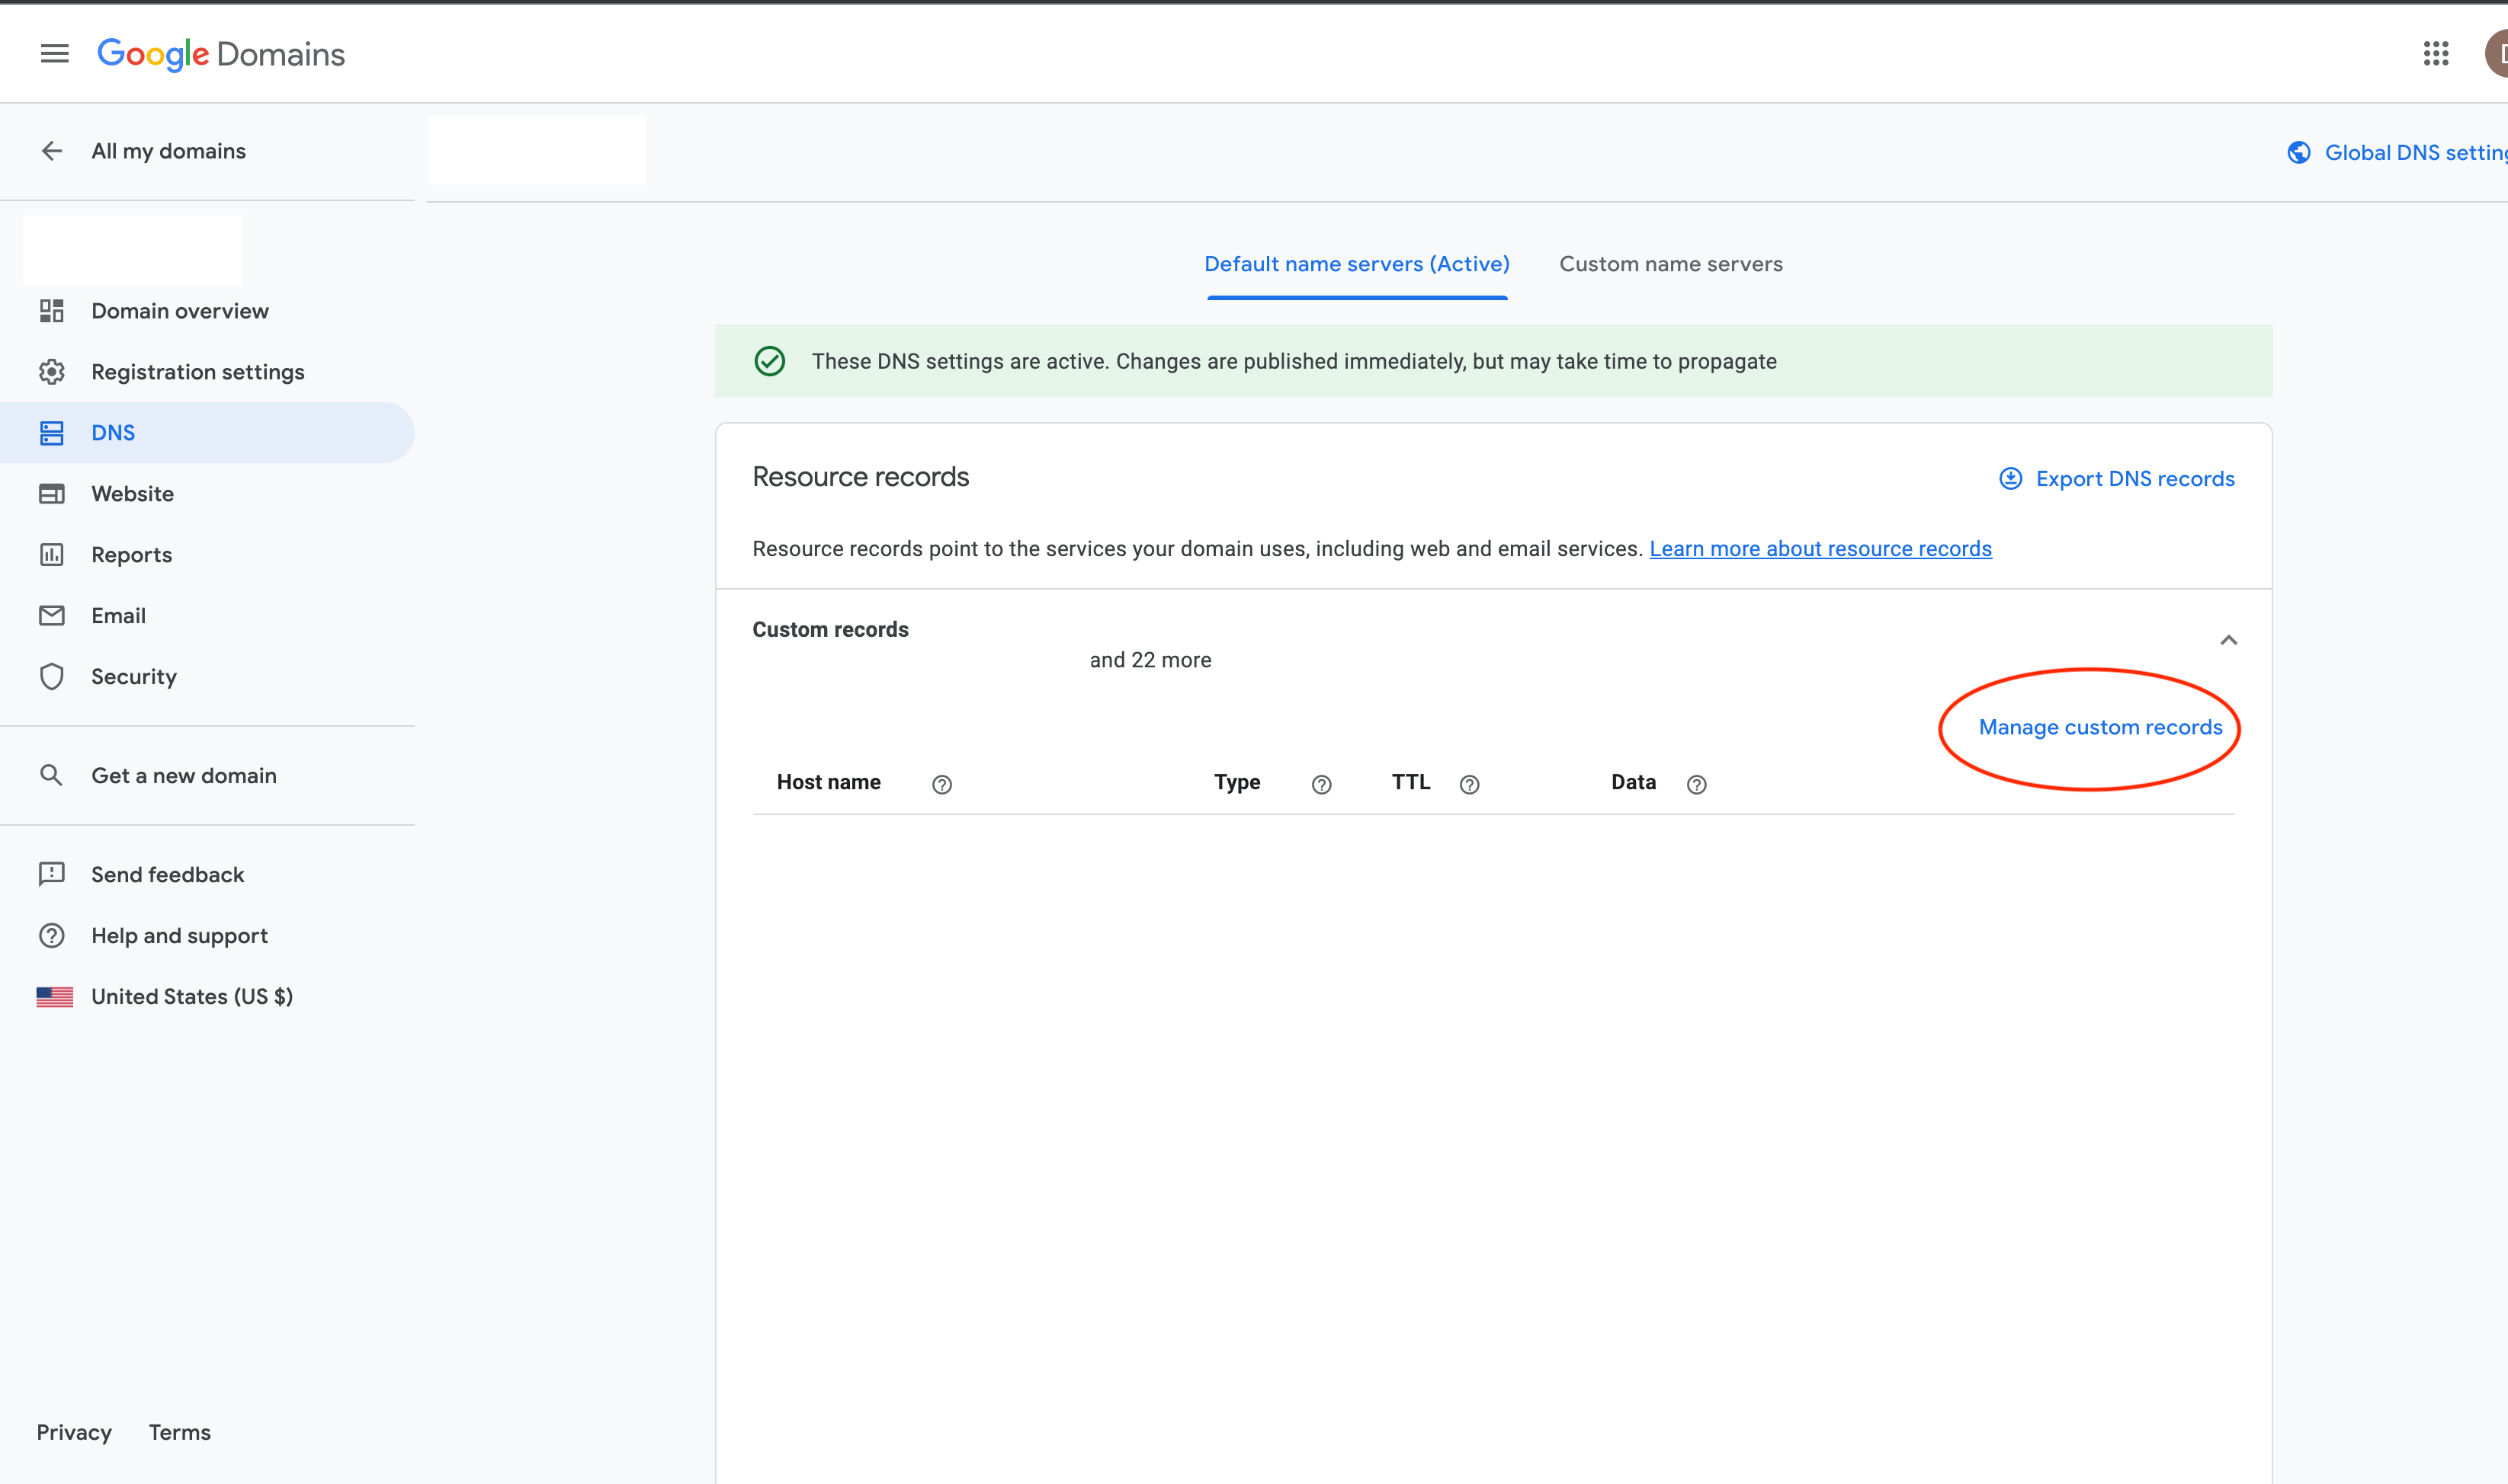
Task: Click the Reports chart icon
Action: [x=52, y=555]
